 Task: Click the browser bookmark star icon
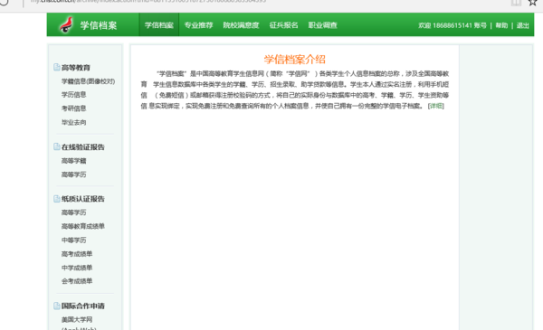tap(533, 3)
